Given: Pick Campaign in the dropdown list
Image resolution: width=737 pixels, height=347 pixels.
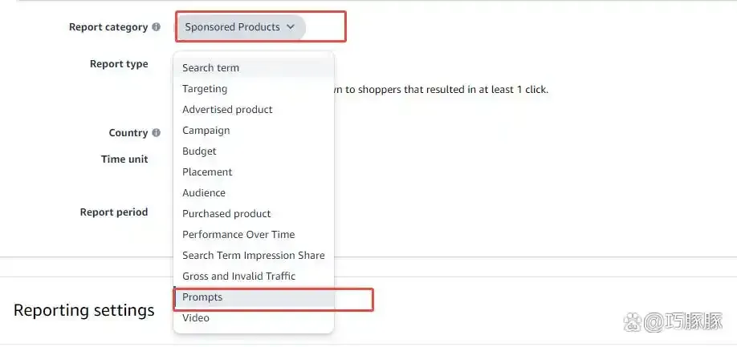Looking at the screenshot, I should pyautogui.click(x=206, y=131).
